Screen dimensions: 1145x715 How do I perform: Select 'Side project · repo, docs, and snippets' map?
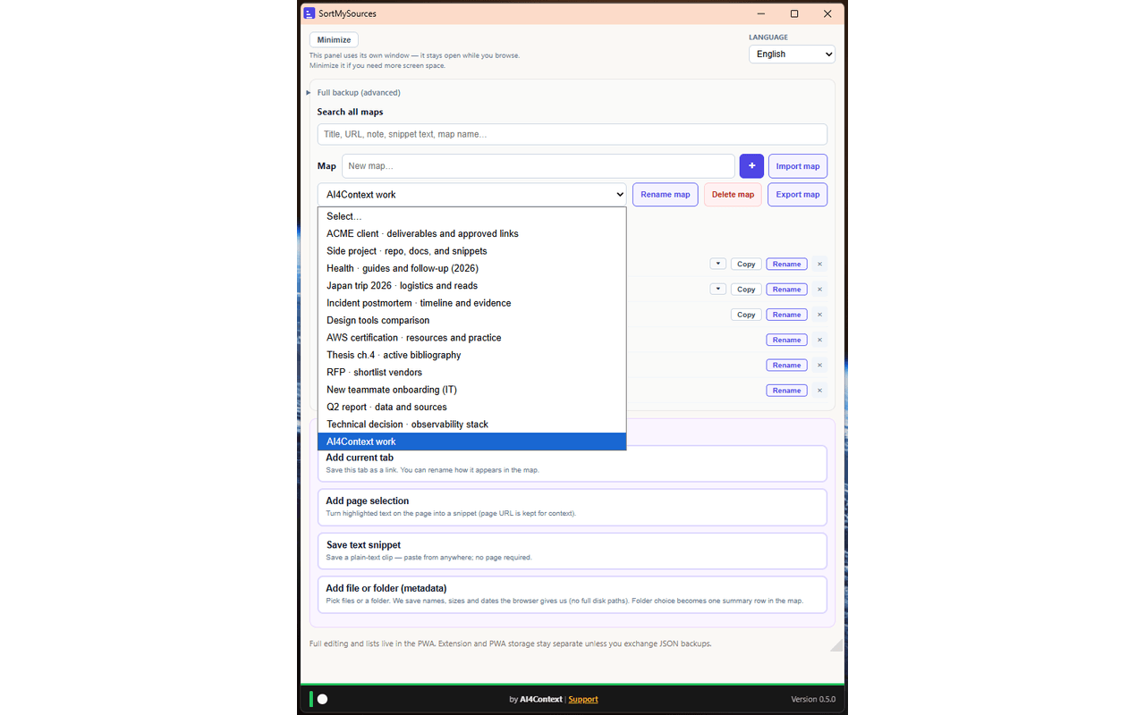tap(471, 251)
